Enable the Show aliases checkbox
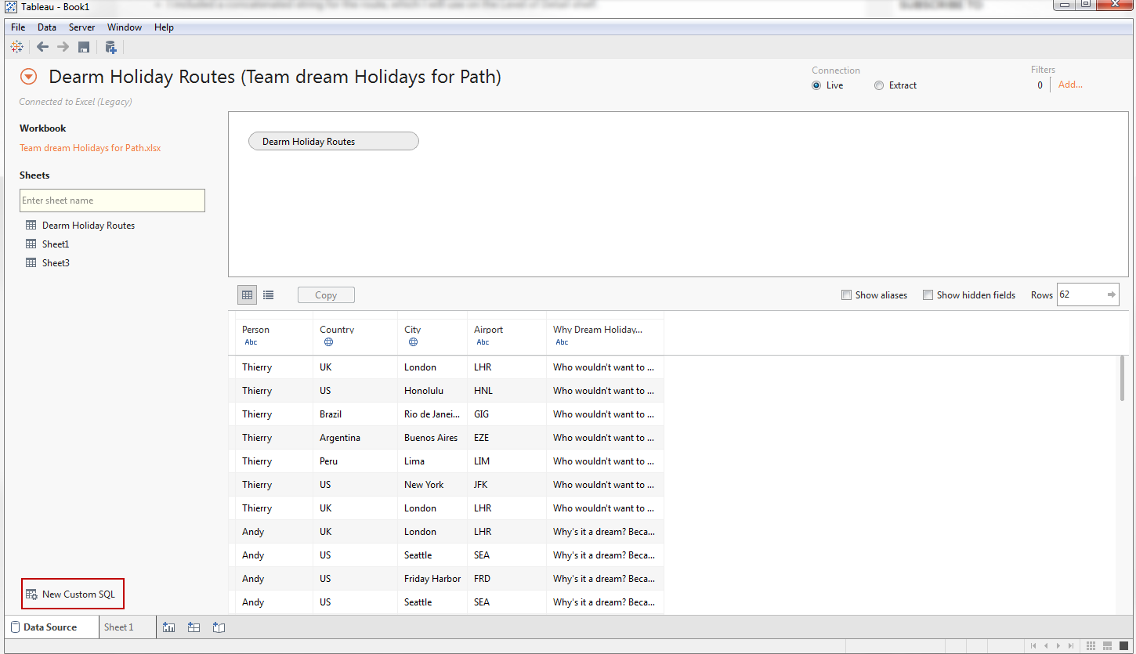Viewport: 1136px width, 654px height. (x=846, y=295)
